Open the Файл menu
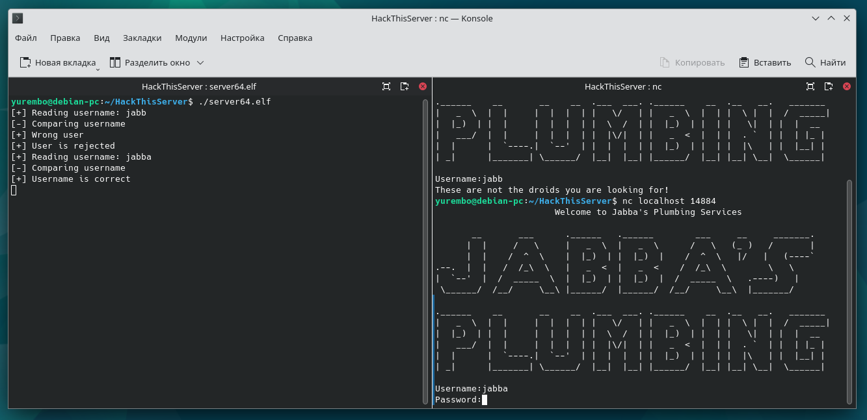The image size is (867, 420). coord(26,38)
